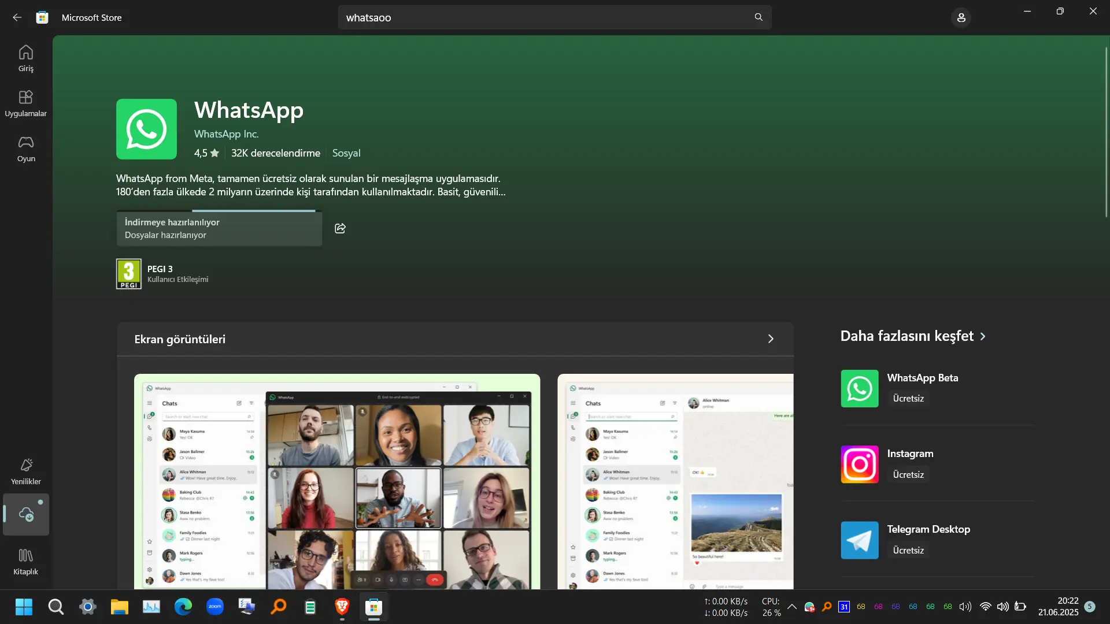This screenshot has width=1110, height=624.
Task: Click the network speed KB/s readout
Action: coord(726,607)
